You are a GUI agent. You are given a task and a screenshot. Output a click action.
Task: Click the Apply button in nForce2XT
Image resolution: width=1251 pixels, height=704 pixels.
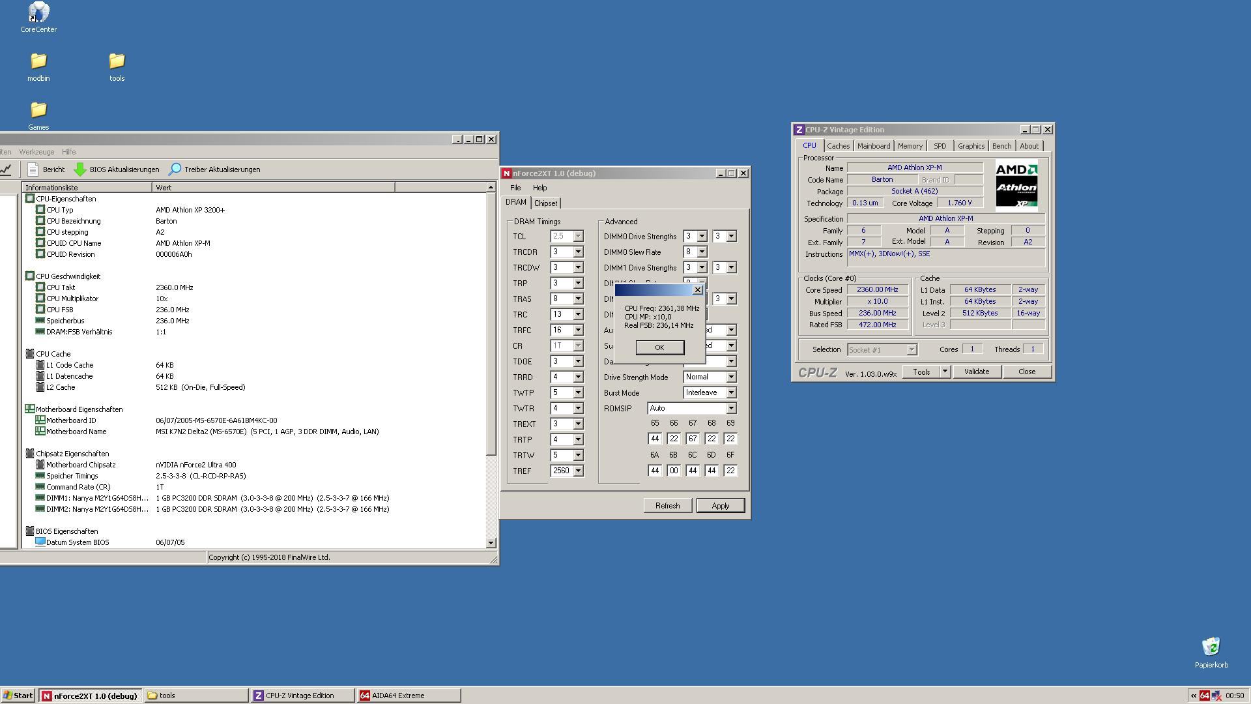720,506
